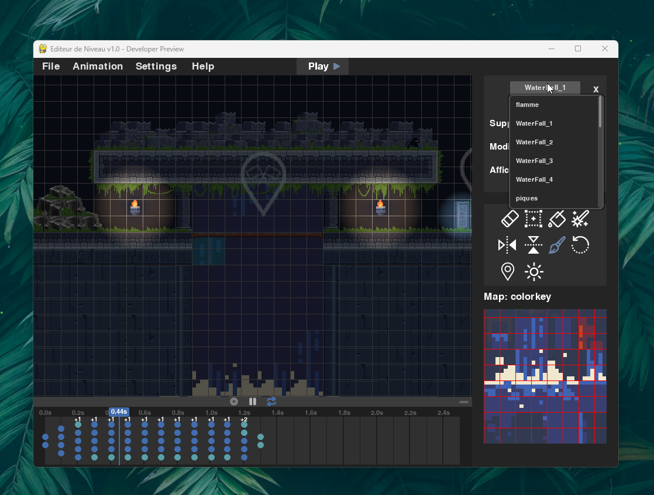Choose the paint bucket fill tool

pos(557,219)
